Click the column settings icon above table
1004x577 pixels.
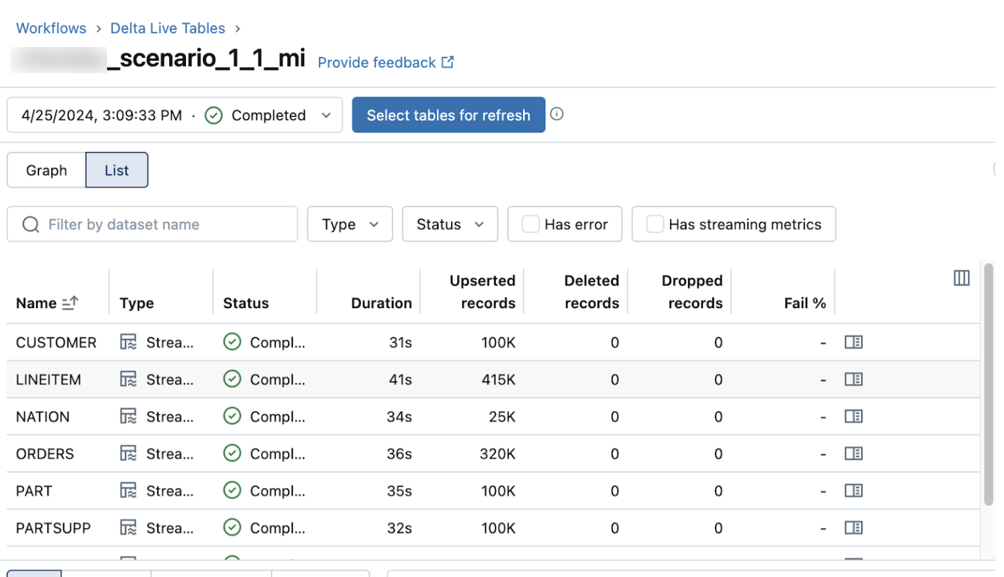click(x=961, y=278)
